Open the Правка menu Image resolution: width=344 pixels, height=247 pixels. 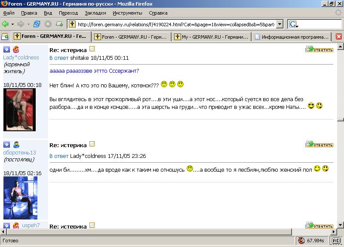coord(29,13)
